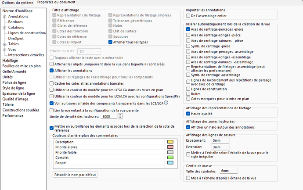Click the yellow Description color swatch
The width and height of the screenshot is (303, 190).
point(170,142)
